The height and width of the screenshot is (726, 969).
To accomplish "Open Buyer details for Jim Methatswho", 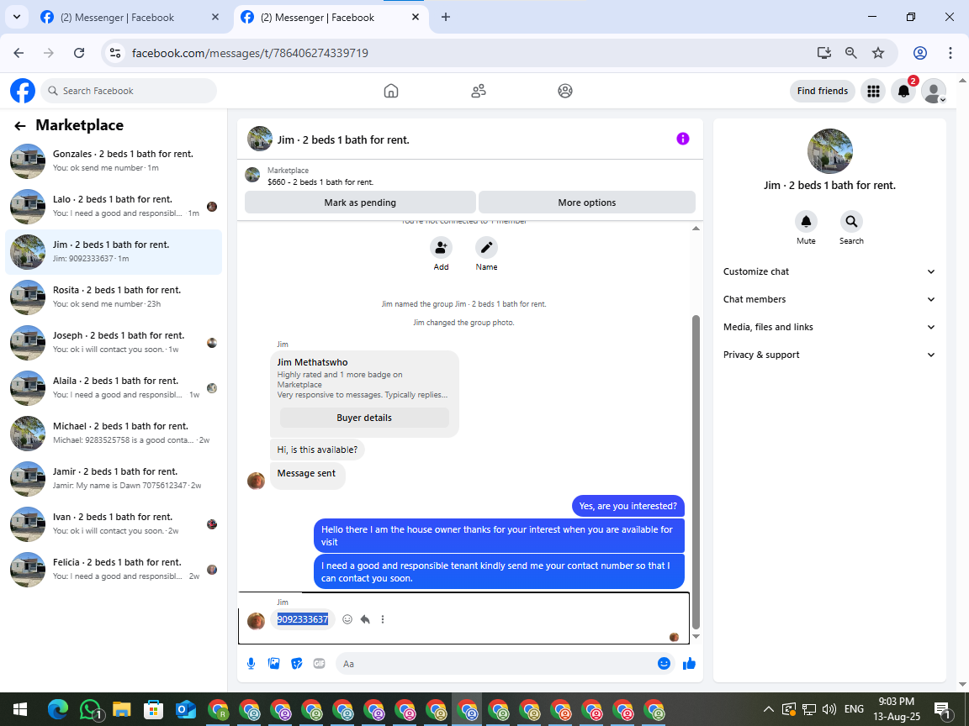I will coord(364,418).
